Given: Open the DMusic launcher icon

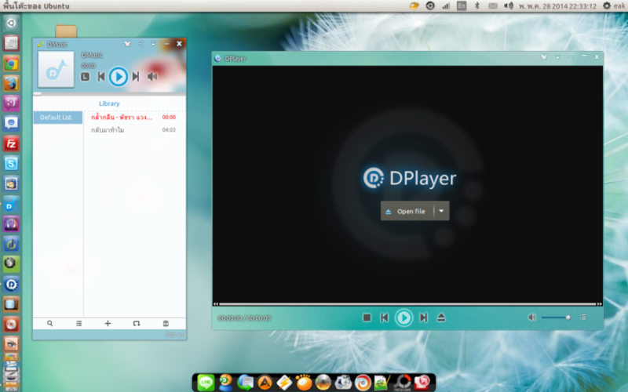Looking at the screenshot, I should (11, 204).
